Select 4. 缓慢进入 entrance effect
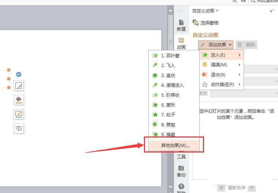The height and width of the screenshot is (193, 278). [174, 85]
